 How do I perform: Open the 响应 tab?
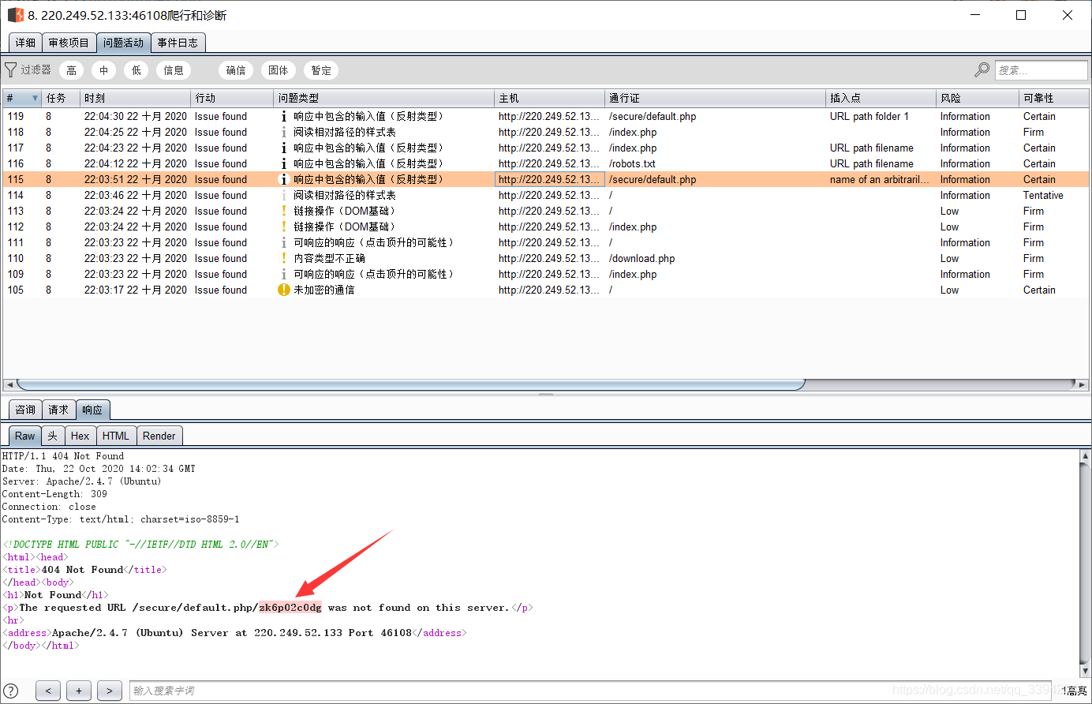[x=92, y=410]
